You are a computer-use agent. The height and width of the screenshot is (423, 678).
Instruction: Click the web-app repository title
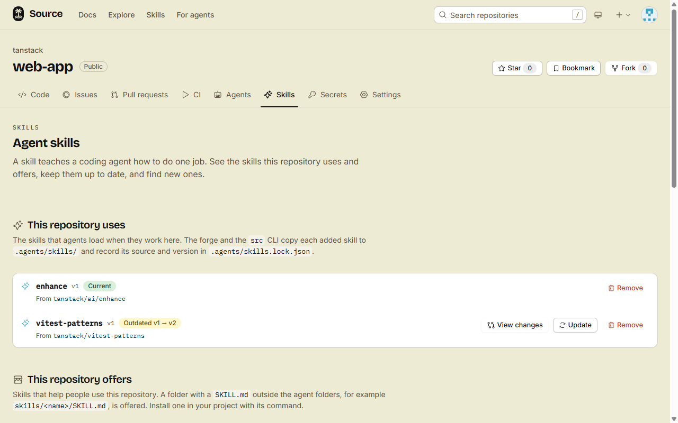[43, 67]
